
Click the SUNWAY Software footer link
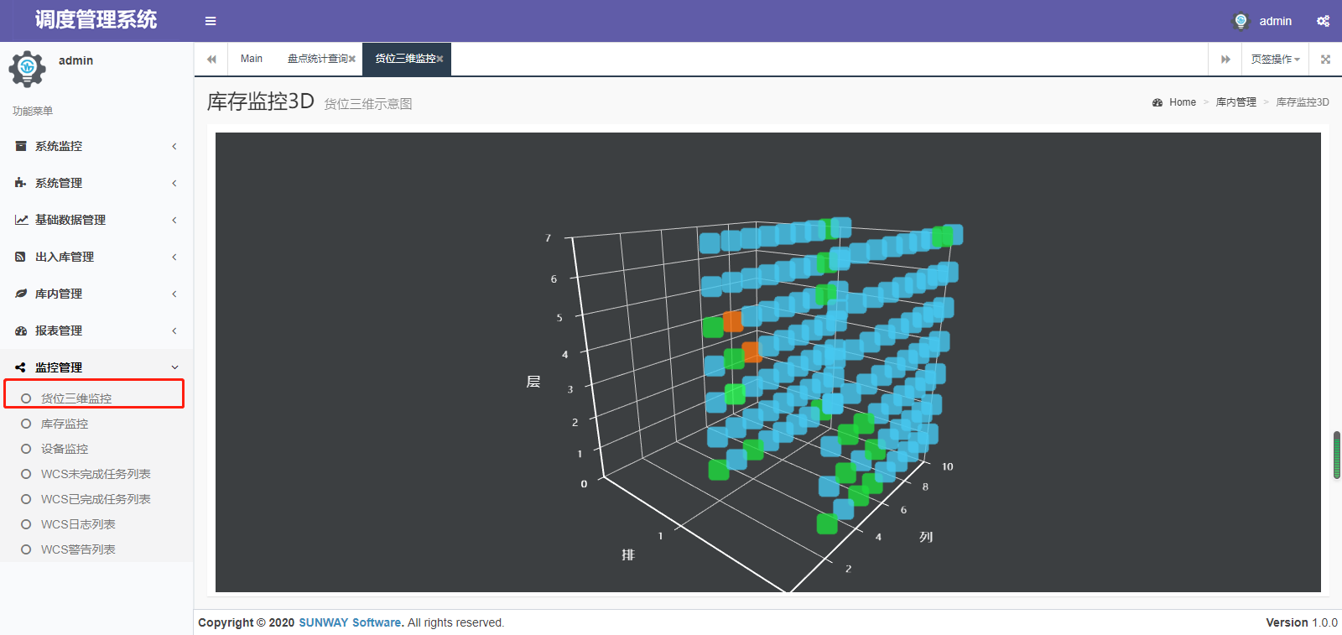(350, 622)
